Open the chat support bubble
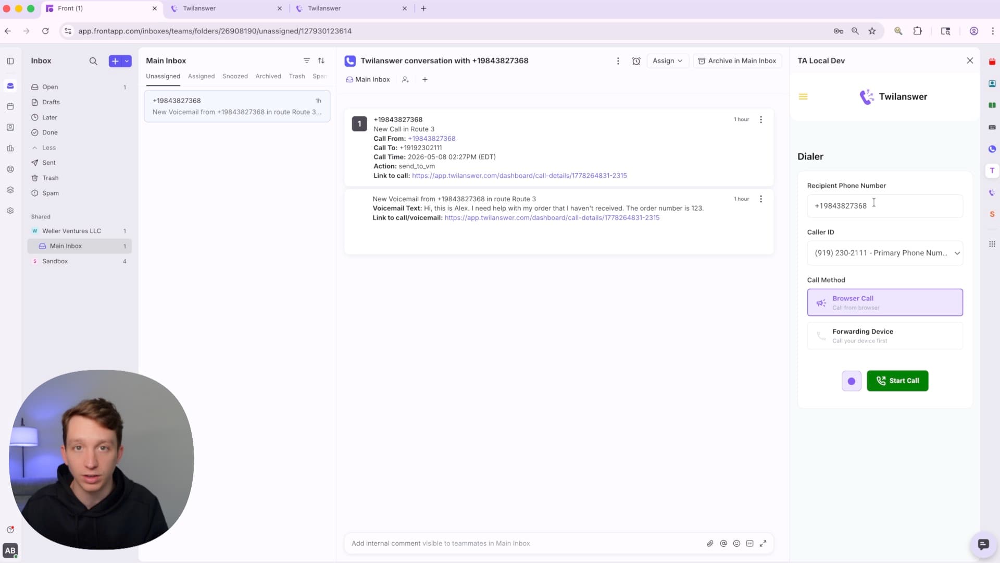1000x563 pixels. (x=983, y=545)
